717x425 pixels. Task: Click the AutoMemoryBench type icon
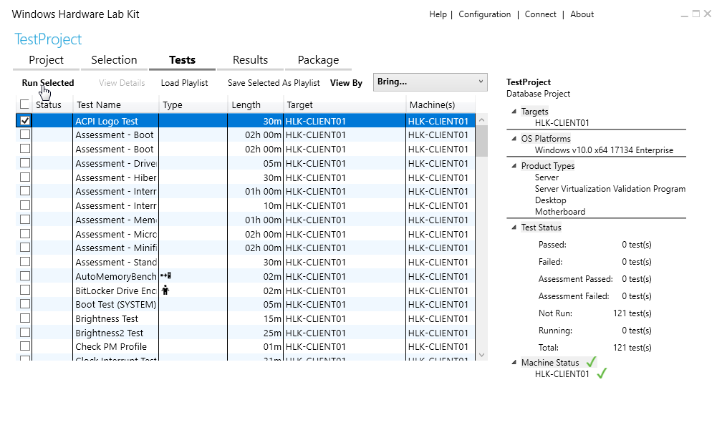[165, 275]
